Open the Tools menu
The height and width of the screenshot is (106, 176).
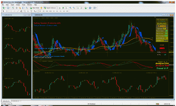23,5
